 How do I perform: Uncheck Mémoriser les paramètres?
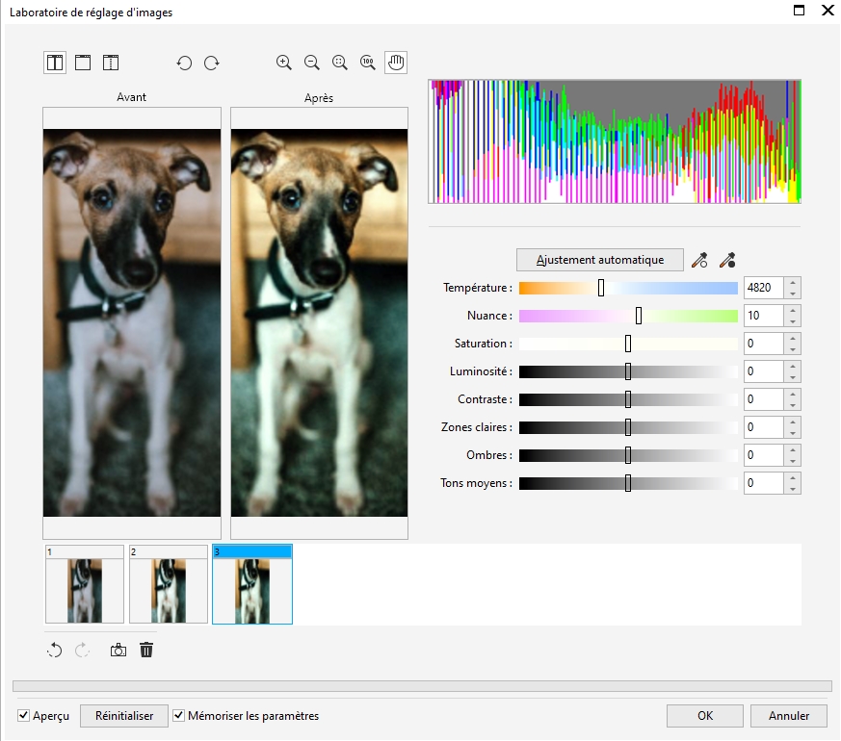click(x=178, y=716)
